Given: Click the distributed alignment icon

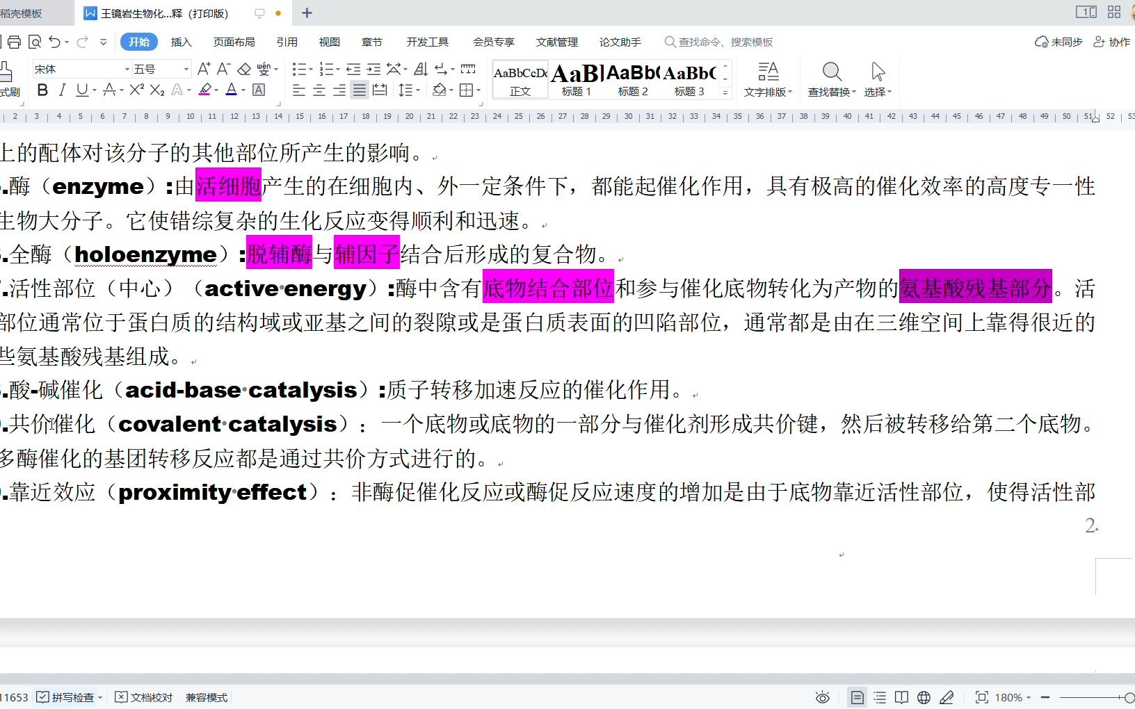Looking at the screenshot, I should (x=380, y=90).
